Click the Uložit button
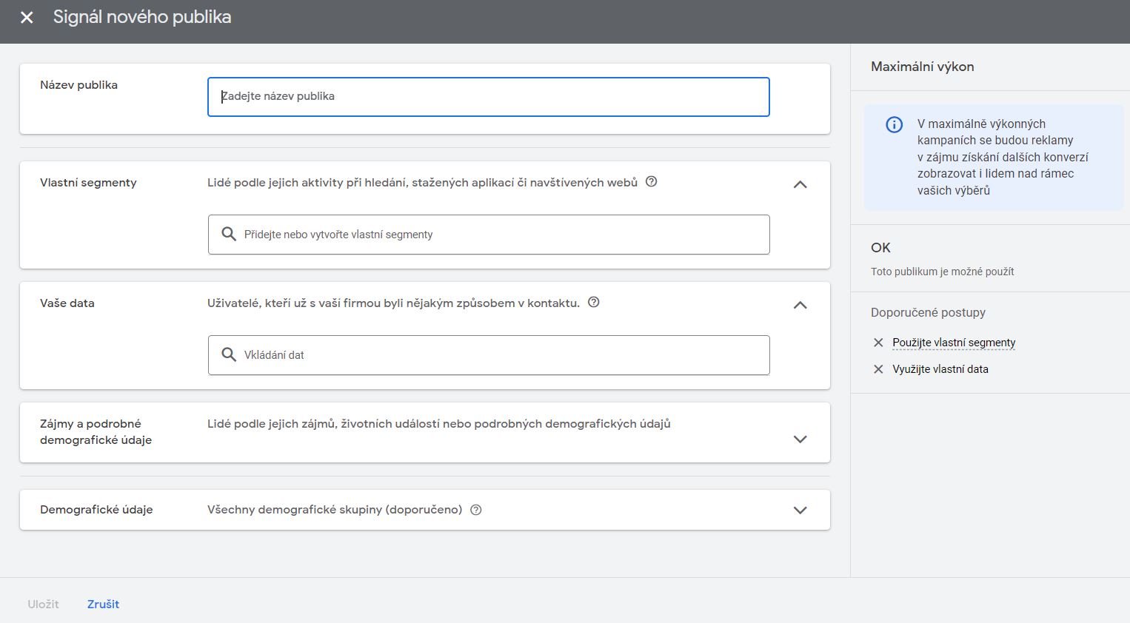Image resolution: width=1130 pixels, height=623 pixels. [x=43, y=604]
